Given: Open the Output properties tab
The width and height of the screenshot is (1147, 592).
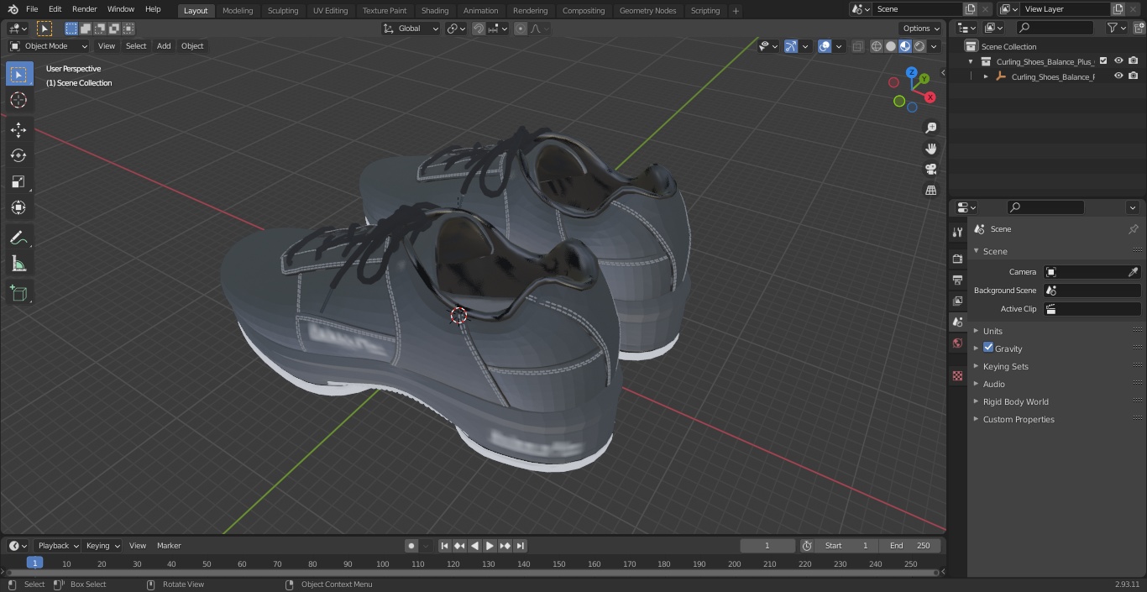Looking at the screenshot, I should click(957, 280).
